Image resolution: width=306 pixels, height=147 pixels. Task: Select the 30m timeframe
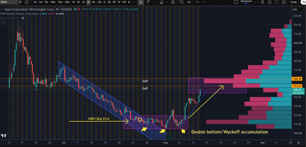click(x=67, y=2)
